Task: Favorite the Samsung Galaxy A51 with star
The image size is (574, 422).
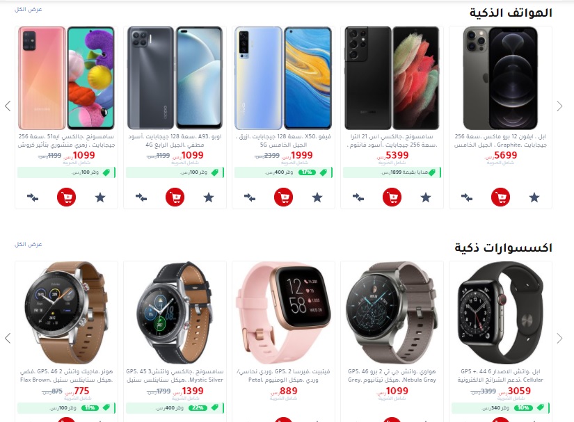Action: click(x=100, y=198)
